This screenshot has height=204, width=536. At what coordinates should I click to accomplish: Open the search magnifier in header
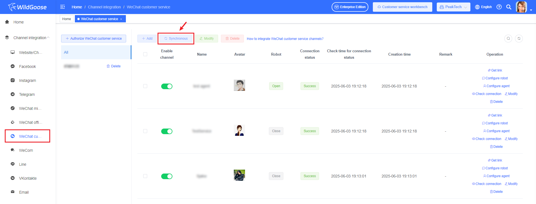pos(509,7)
